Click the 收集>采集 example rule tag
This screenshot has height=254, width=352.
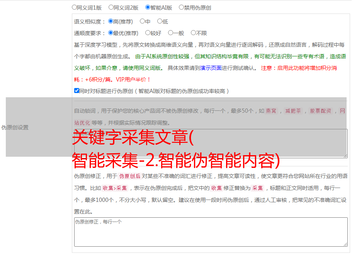click(x=115, y=188)
